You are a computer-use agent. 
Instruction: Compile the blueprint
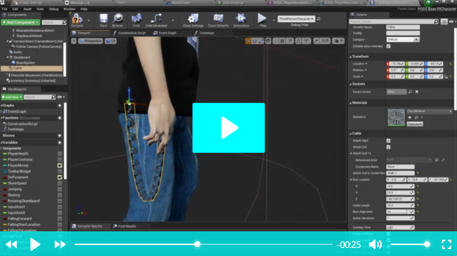77,20
